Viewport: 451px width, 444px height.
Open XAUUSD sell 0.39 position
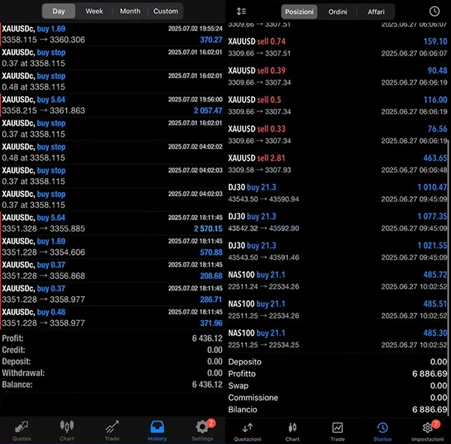pos(337,77)
